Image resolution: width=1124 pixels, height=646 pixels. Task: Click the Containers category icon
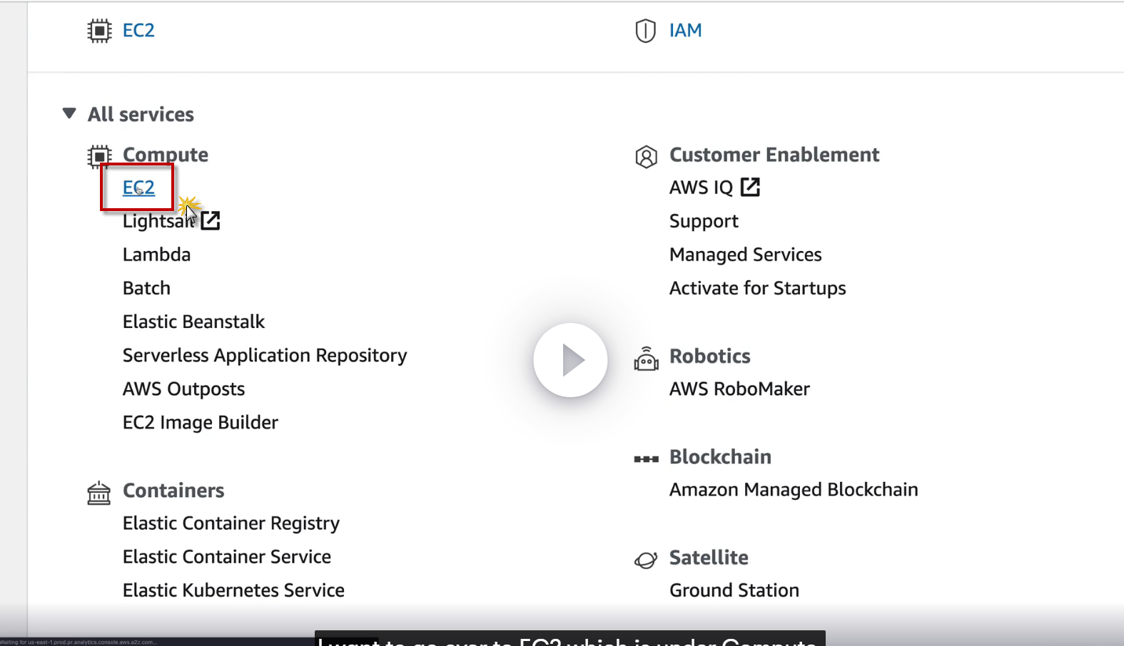click(99, 492)
